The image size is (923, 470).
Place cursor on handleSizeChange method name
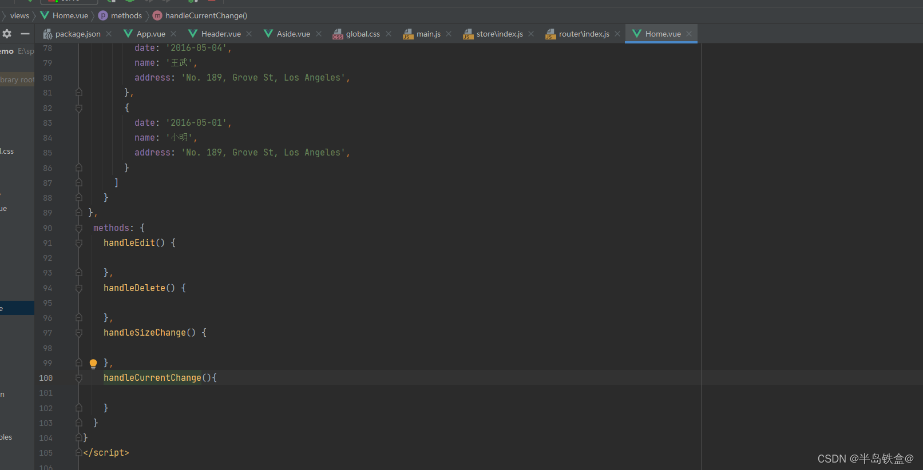click(x=145, y=333)
